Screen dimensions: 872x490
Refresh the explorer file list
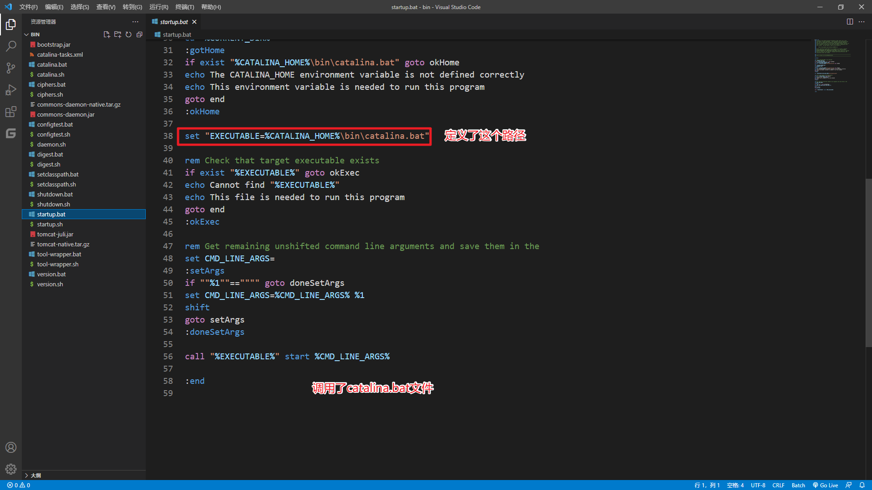tap(129, 34)
